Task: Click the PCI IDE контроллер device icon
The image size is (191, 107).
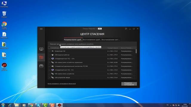Action: point(53,66)
